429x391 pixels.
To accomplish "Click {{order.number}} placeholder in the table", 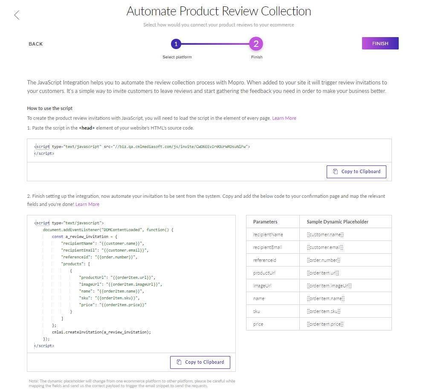I will (323, 260).
